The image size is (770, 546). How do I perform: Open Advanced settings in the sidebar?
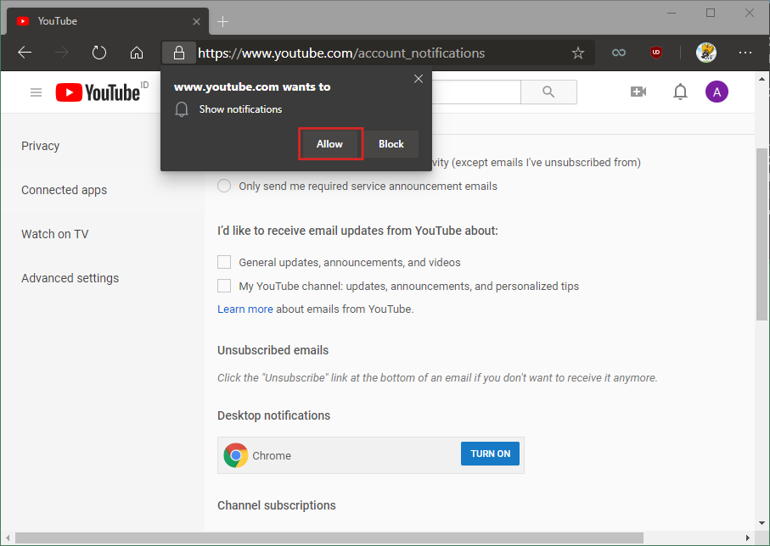click(70, 278)
